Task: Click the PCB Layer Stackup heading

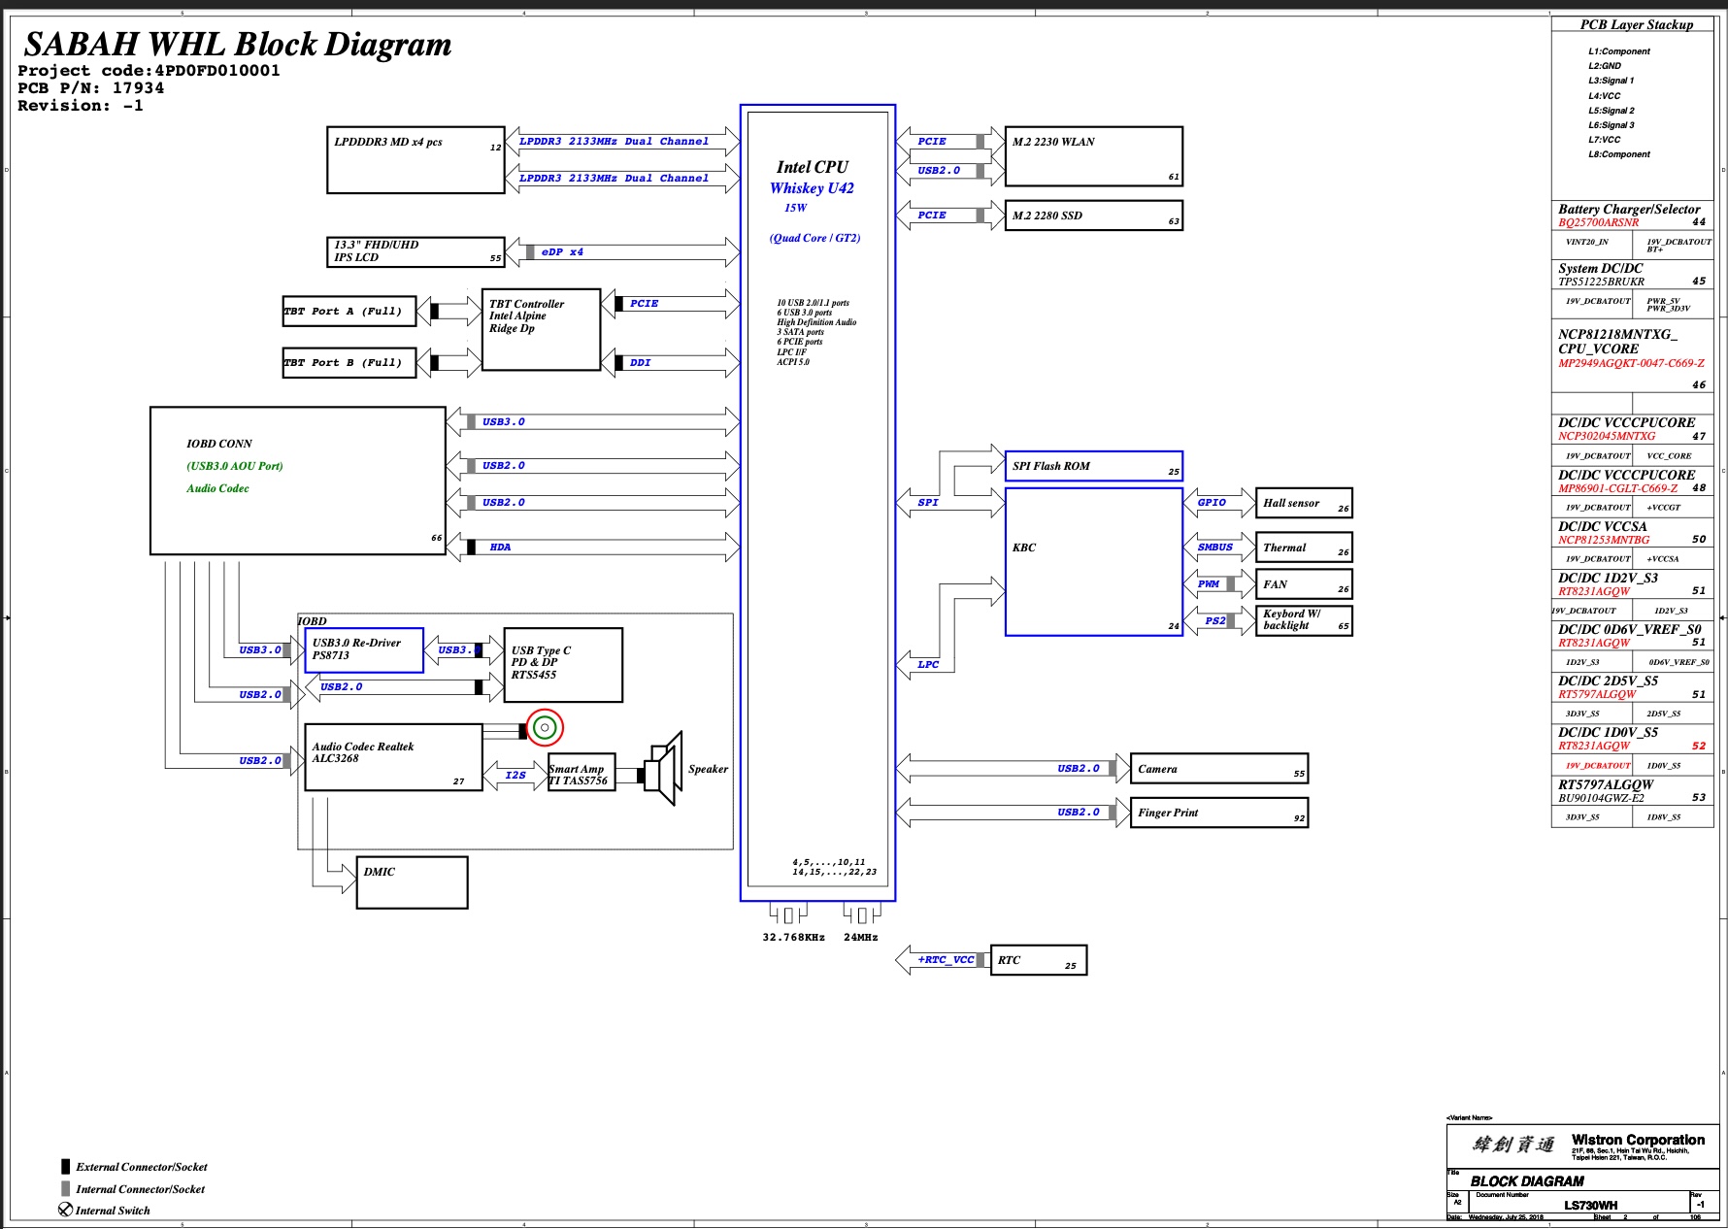Action: click(1637, 25)
